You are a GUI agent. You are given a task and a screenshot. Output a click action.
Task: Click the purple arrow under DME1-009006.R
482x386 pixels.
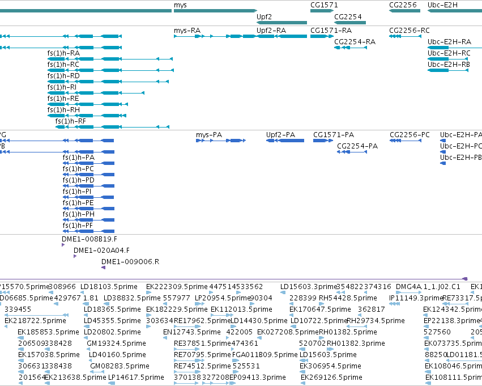tap(103, 268)
